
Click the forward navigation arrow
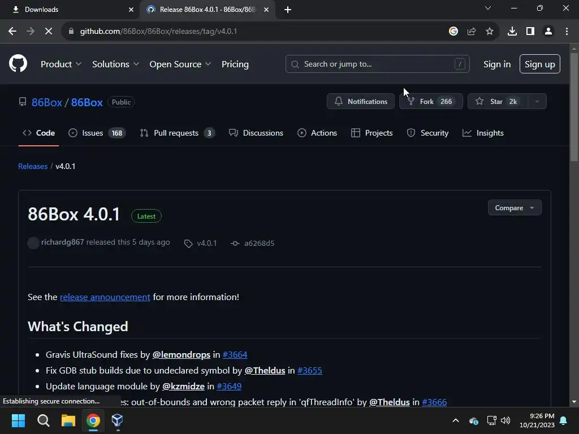click(31, 32)
